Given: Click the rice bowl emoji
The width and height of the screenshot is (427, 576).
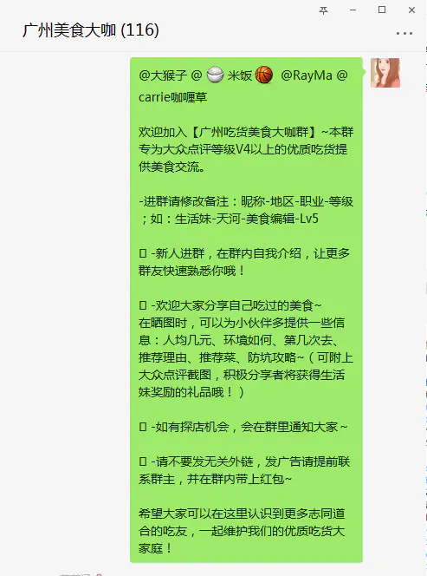Looking at the screenshot, I should [215, 75].
